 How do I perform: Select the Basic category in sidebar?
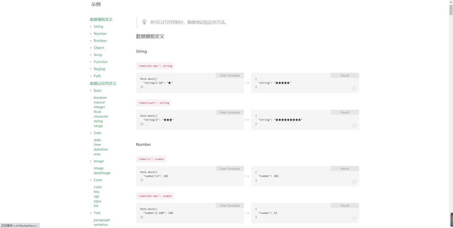(x=98, y=90)
